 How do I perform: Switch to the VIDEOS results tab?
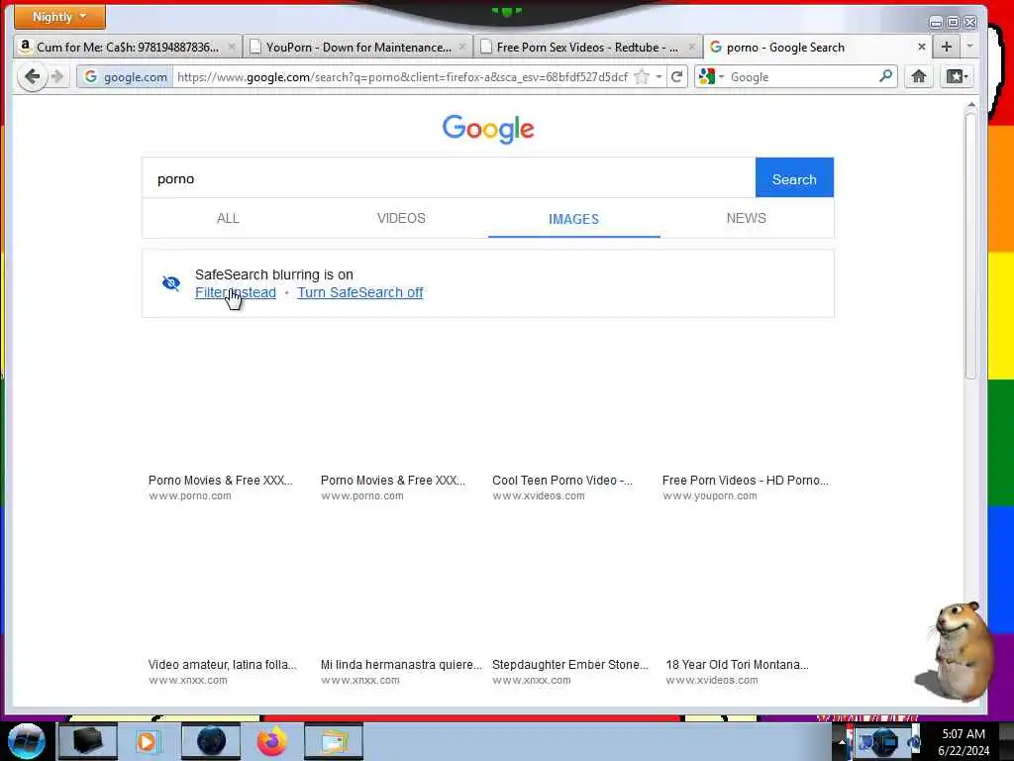tap(401, 218)
